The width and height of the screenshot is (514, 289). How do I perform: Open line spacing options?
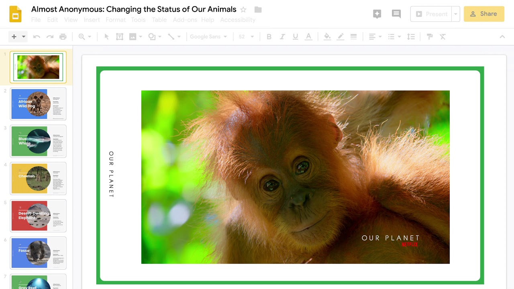point(411,37)
